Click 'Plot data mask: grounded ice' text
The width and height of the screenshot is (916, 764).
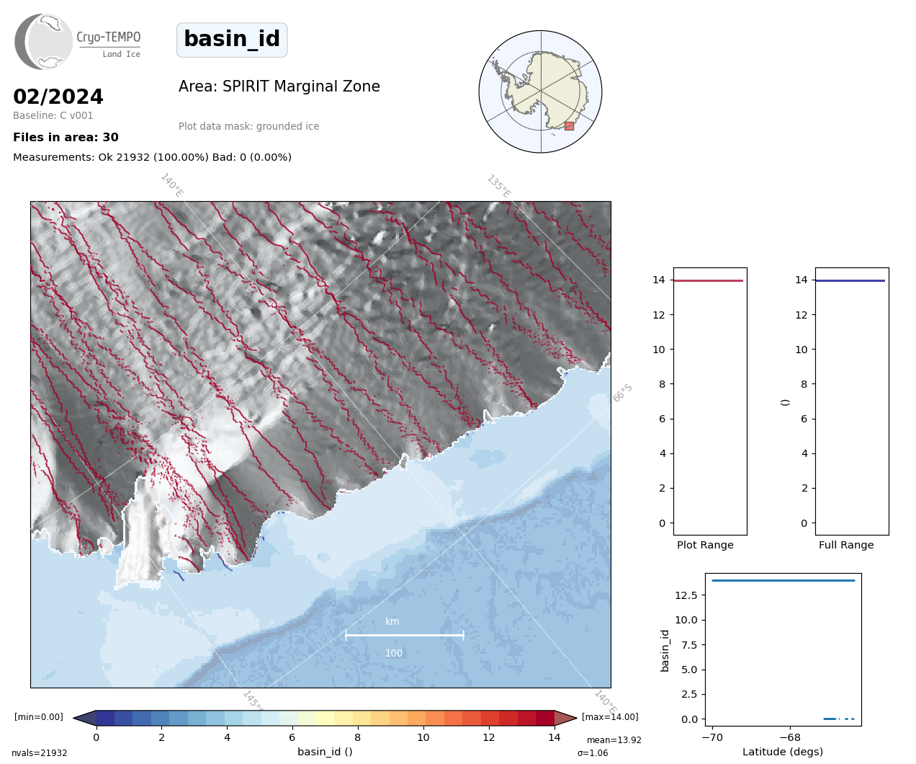(248, 126)
